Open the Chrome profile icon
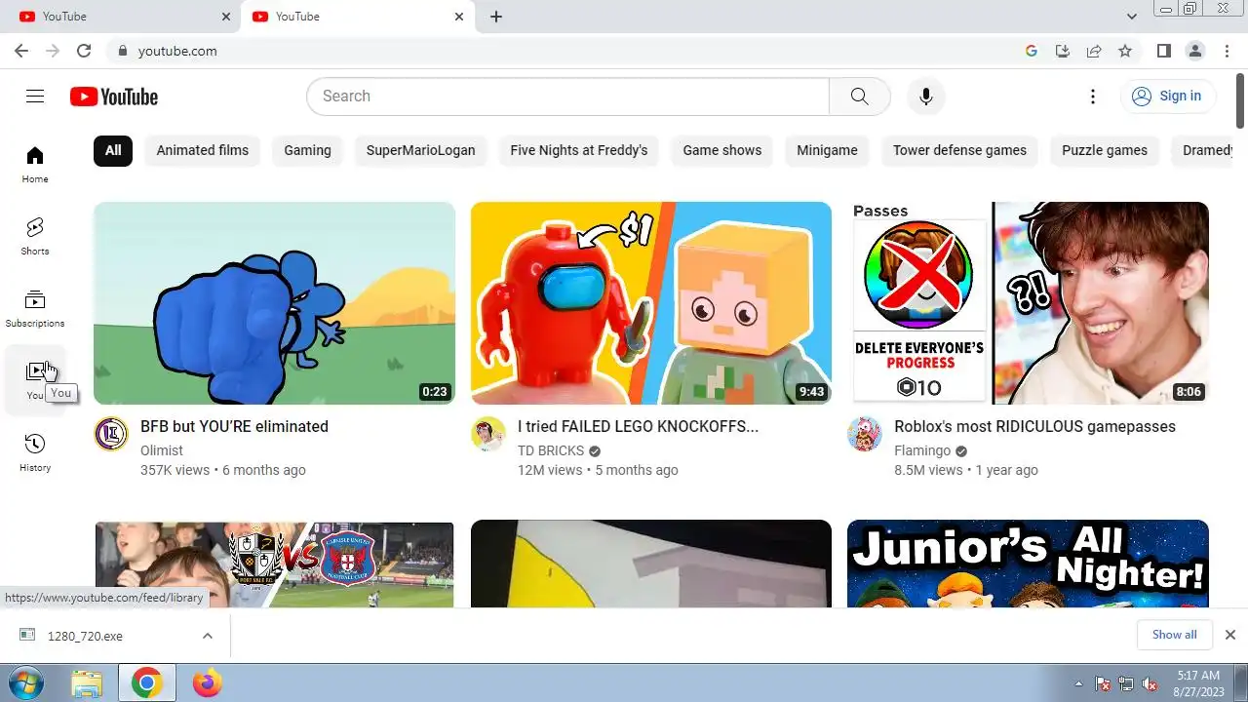Screen dimensions: 1248x702 [1195, 51]
